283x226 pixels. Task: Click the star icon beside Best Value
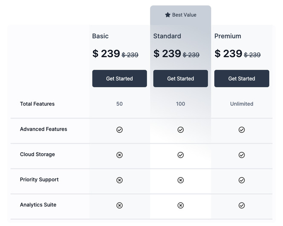[167, 15]
